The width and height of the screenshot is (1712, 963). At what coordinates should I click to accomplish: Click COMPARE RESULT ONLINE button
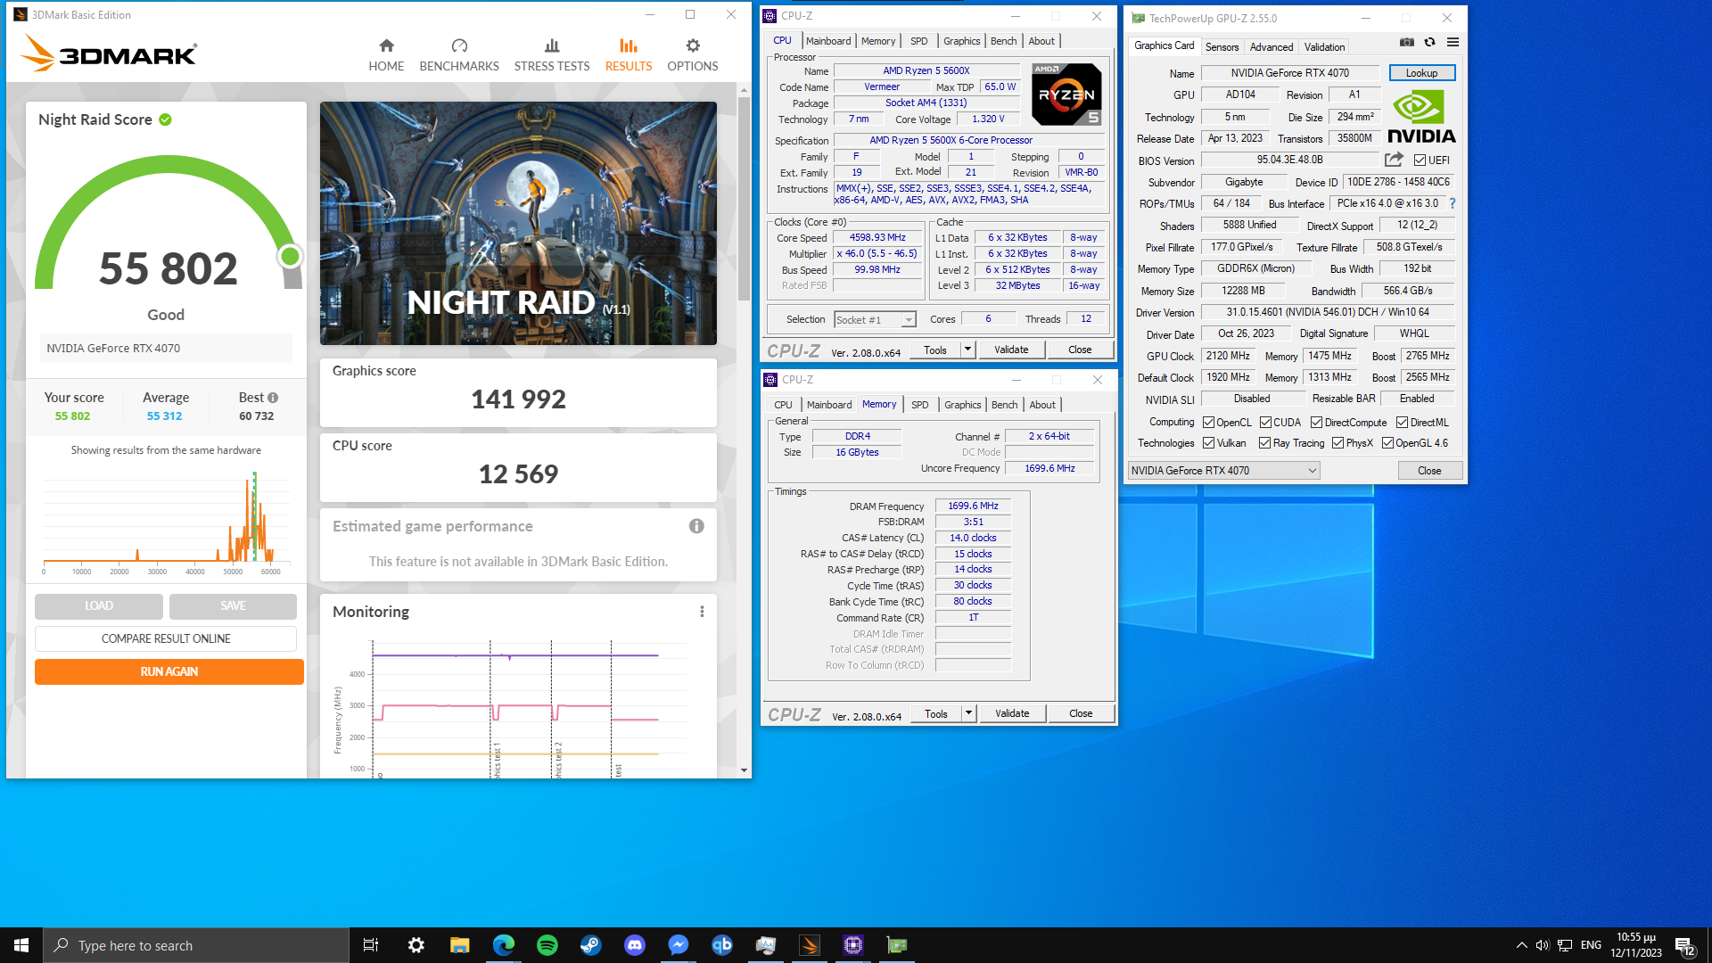pyautogui.click(x=166, y=638)
